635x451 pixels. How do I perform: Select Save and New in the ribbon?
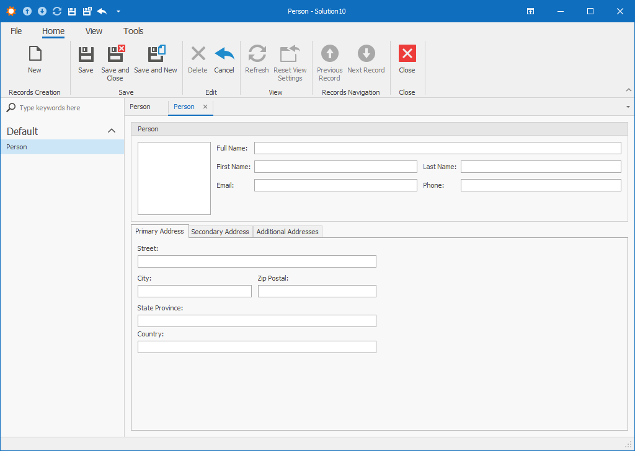click(156, 59)
